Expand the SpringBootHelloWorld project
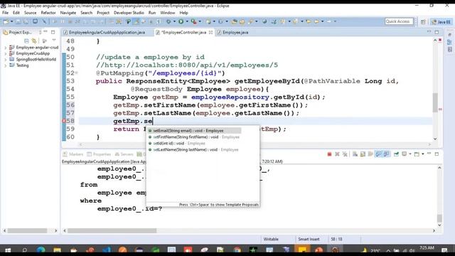 click(x=5, y=60)
